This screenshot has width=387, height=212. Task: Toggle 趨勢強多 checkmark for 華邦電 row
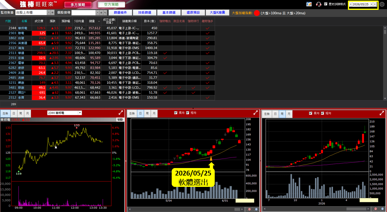[208, 28]
